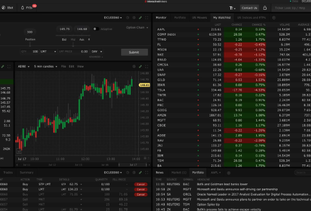Cancel the STP LMT 62.75 order
311x211 pixels.
click(141, 185)
